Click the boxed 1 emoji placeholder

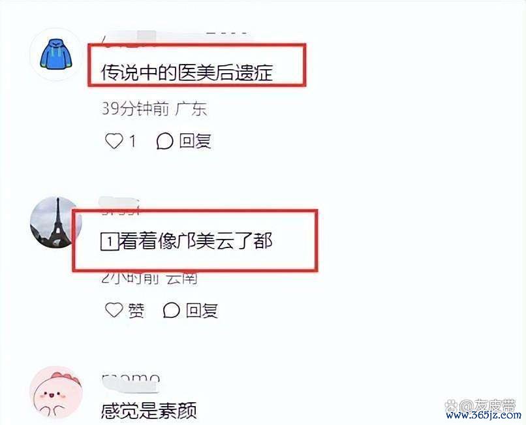point(110,242)
